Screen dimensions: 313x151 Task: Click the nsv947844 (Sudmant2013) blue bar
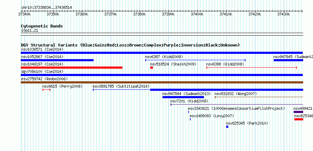(183, 97)
